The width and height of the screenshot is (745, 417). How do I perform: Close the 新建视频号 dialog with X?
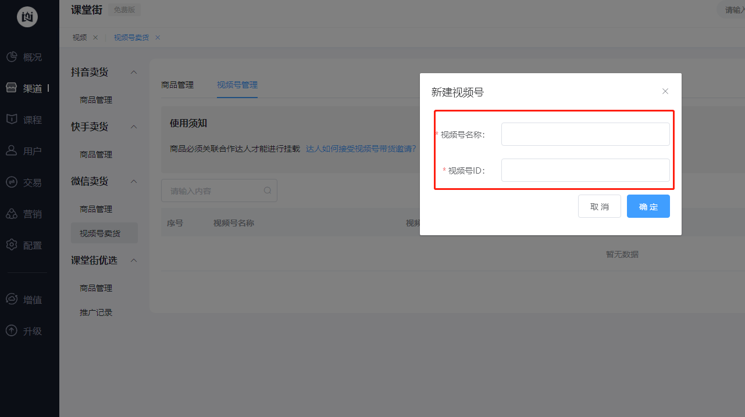pos(665,91)
